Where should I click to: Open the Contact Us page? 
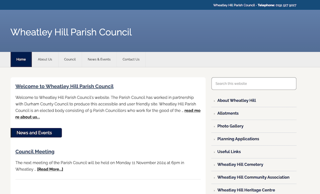tap(131, 60)
